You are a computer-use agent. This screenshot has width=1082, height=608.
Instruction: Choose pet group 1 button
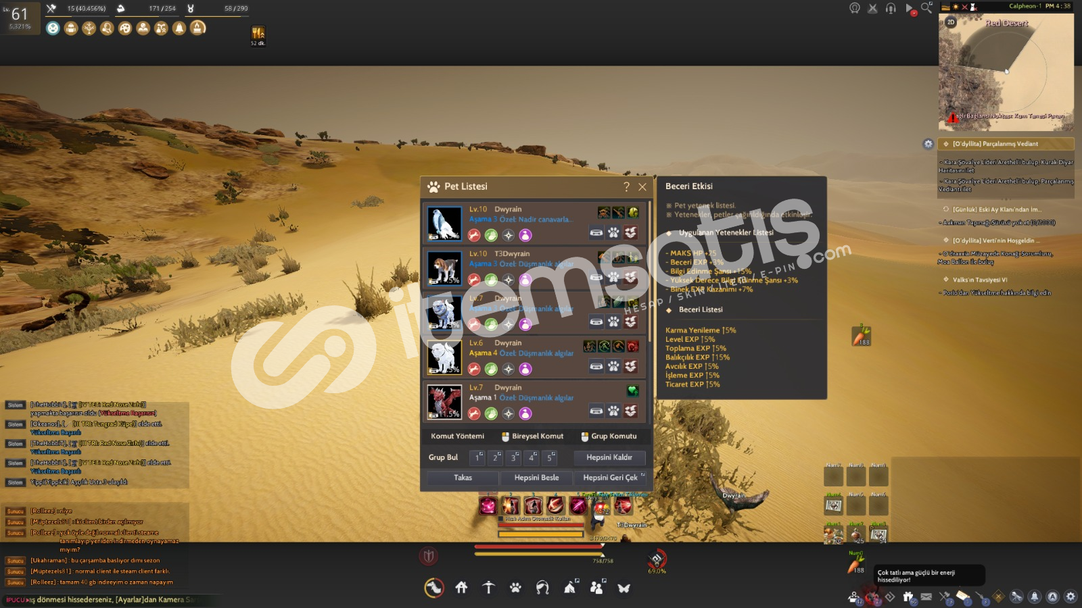click(x=477, y=457)
